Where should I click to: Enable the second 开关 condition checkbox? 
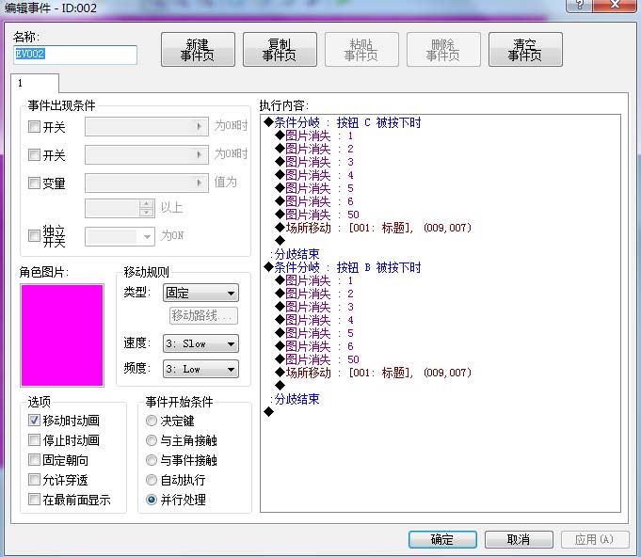(x=34, y=155)
